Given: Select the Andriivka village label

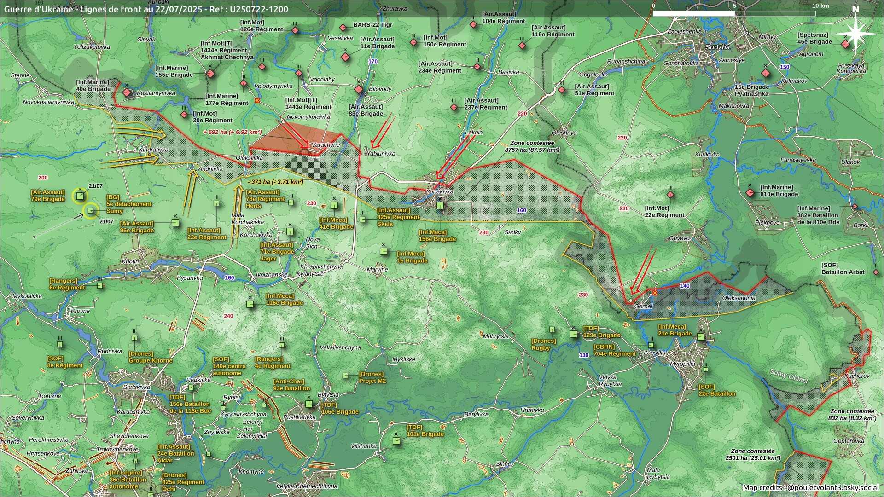Looking at the screenshot, I should (x=210, y=169).
